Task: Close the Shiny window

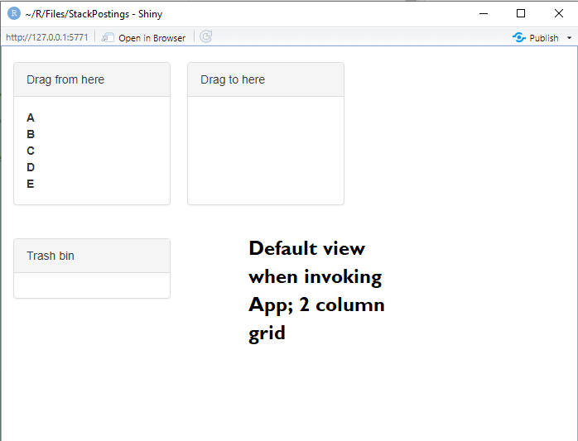Action: coord(559,13)
